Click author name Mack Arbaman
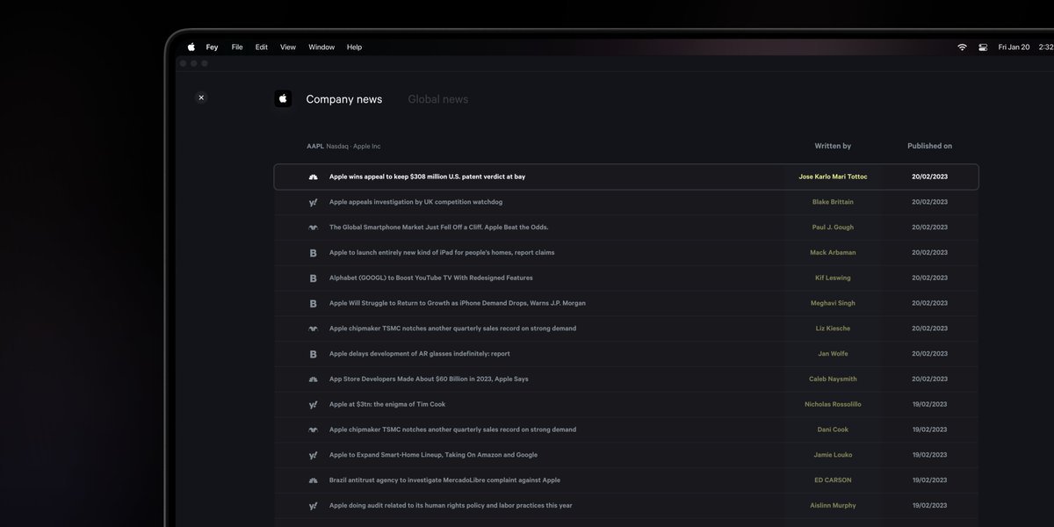The height and width of the screenshot is (527, 1054). coord(833,253)
